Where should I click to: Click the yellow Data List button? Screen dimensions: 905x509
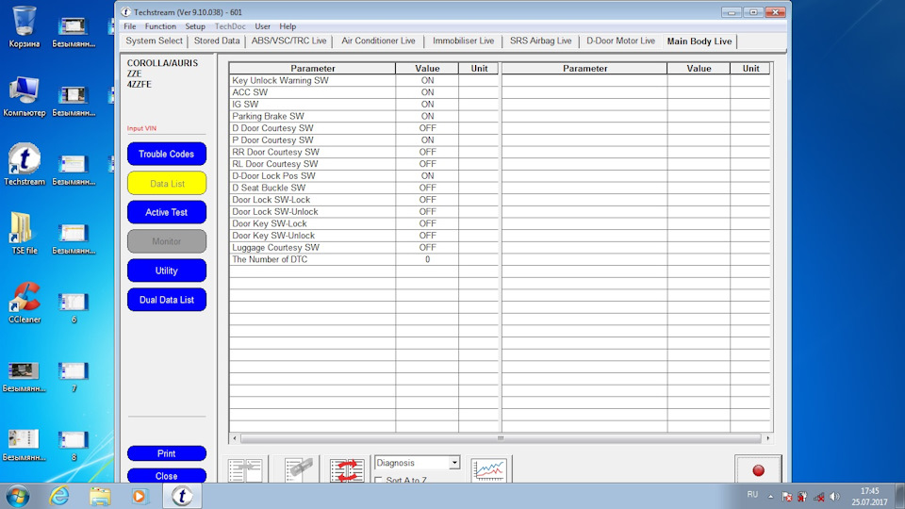pyautogui.click(x=166, y=184)
